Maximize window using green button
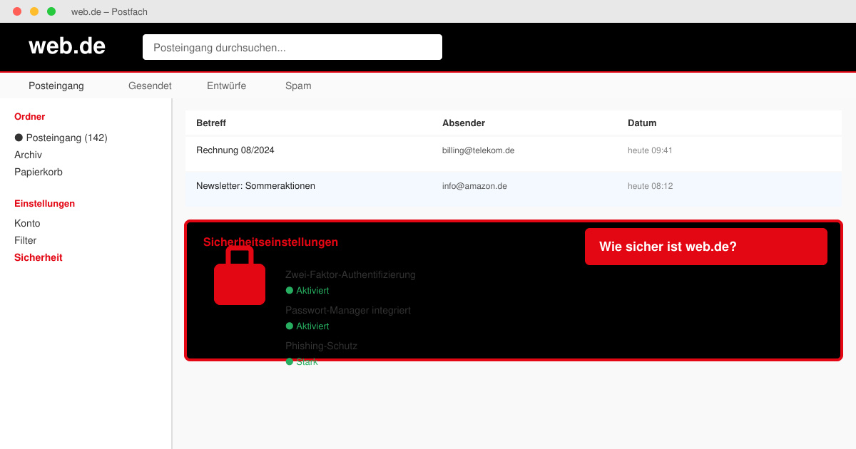The width and height of the screenshot is (856, 449). (x=51, y=11)
